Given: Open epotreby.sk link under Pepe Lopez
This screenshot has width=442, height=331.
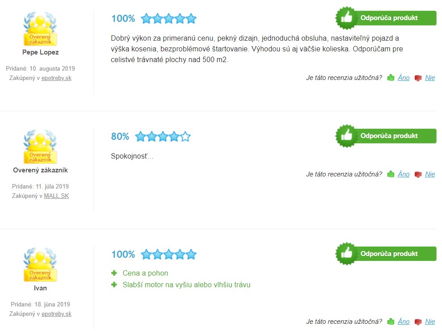Looking at the screenshot, I should 56,78.
